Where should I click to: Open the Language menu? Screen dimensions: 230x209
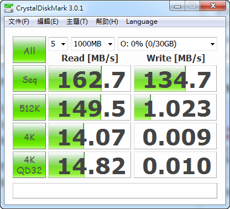click(142, 22)
